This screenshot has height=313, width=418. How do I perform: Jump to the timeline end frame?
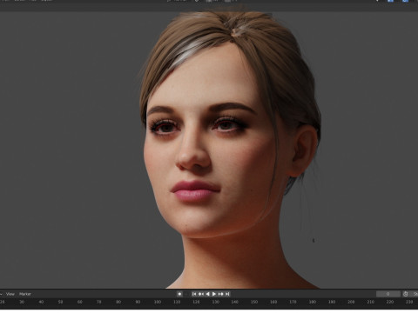tap(227, 294)
